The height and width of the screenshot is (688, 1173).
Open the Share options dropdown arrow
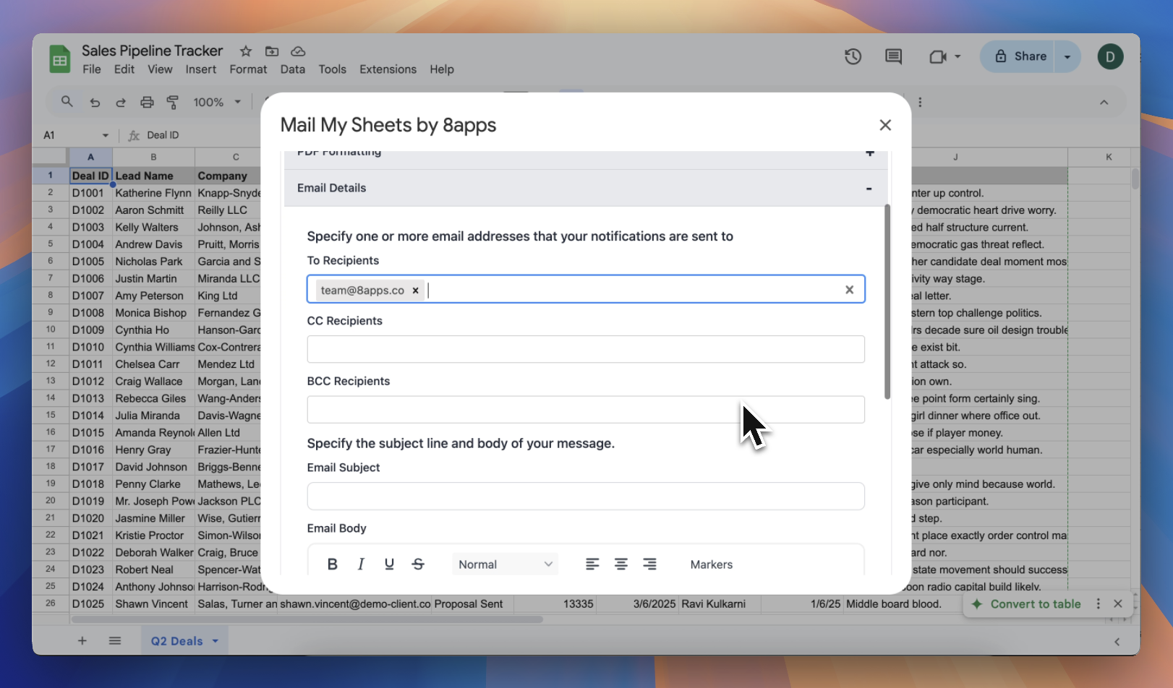pos(1067,56)
